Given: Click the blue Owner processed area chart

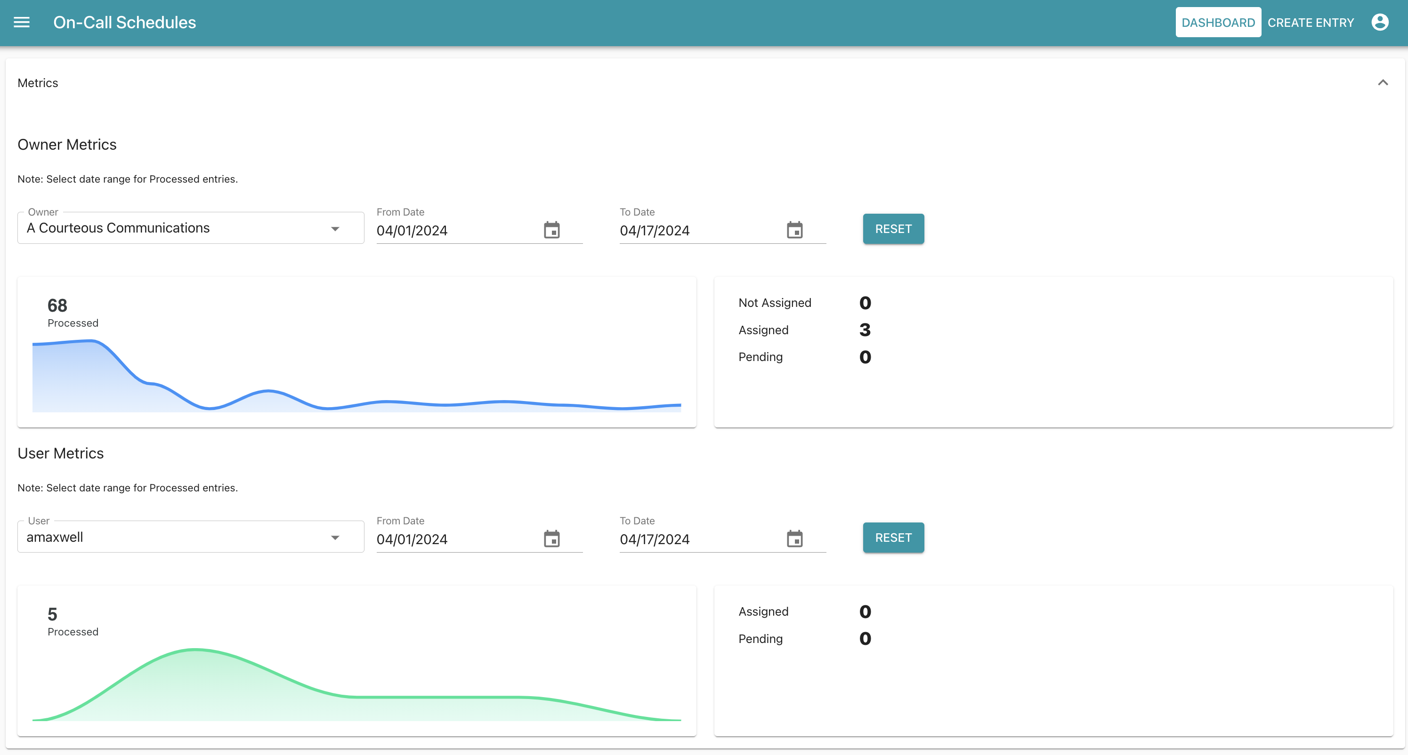Looking at the screenshot, I should pos(356,376).
